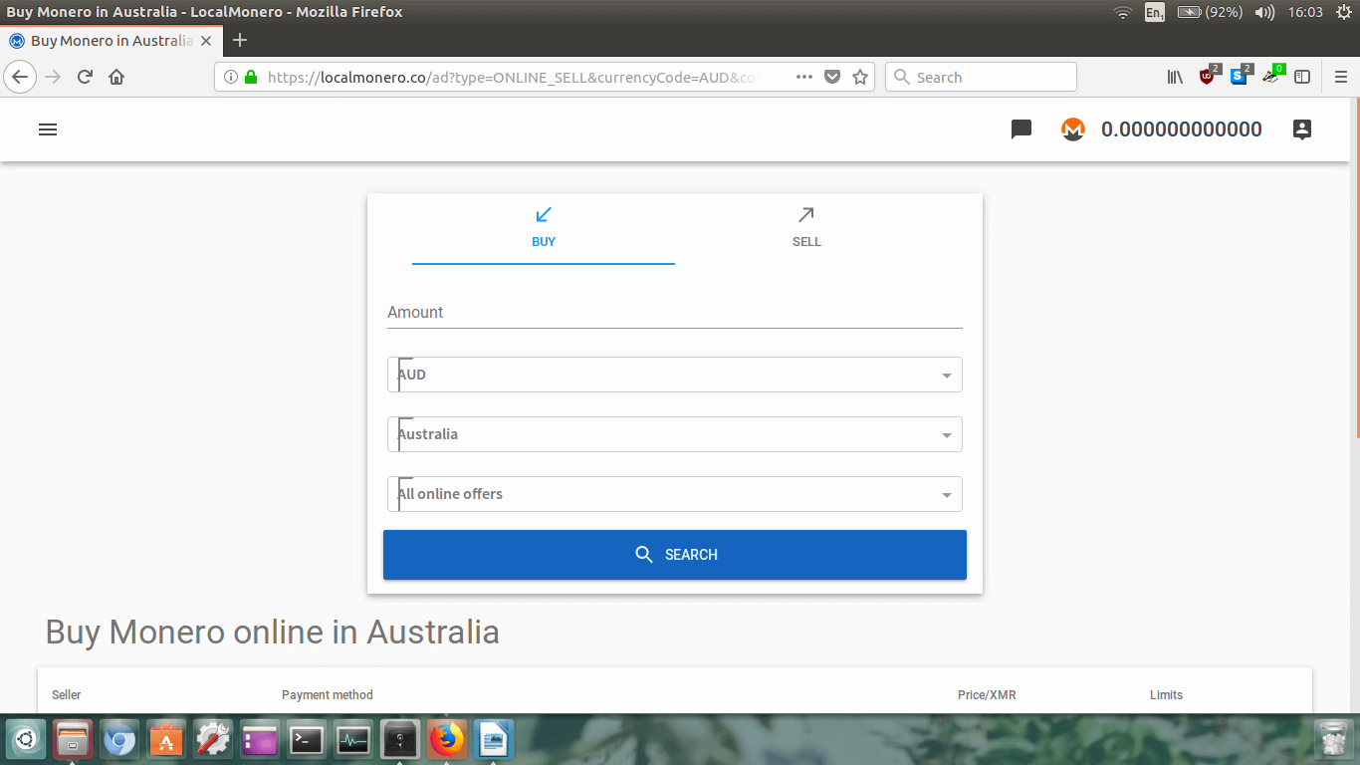The image size is (1360, 765).
Task: Click the Seller column header
Action: [67, 695]
